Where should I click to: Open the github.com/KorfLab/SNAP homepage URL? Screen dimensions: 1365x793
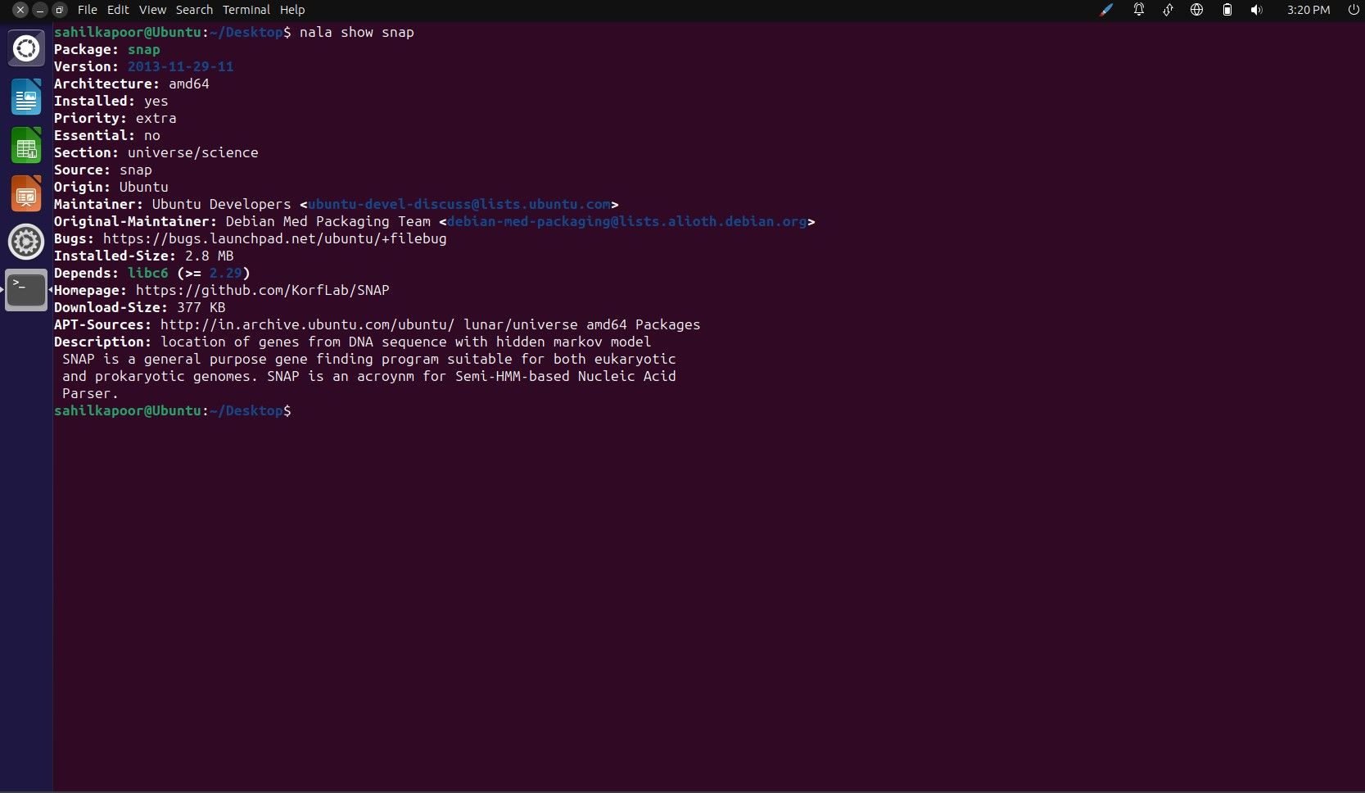pyautogui.click(x=263, y=290)
